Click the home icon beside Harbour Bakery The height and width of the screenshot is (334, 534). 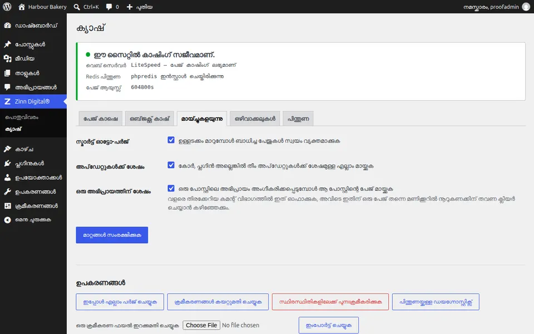pyautogui.click(x=22, y=7)
